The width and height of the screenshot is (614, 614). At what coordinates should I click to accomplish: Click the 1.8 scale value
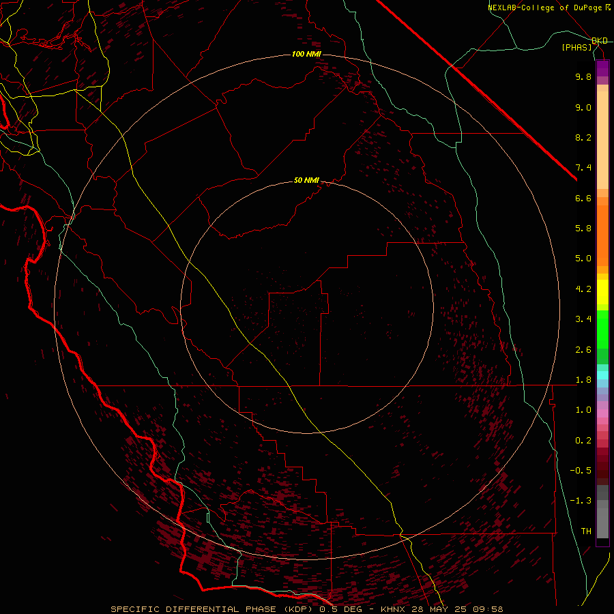coord(583,380)
